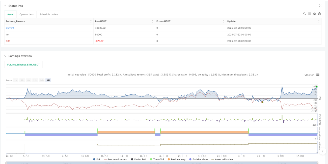This screenshot has height=164, width=328.
Task: Click the scroll-to-top arrow button
Action: pyautogui.click(x=323, y=151)
